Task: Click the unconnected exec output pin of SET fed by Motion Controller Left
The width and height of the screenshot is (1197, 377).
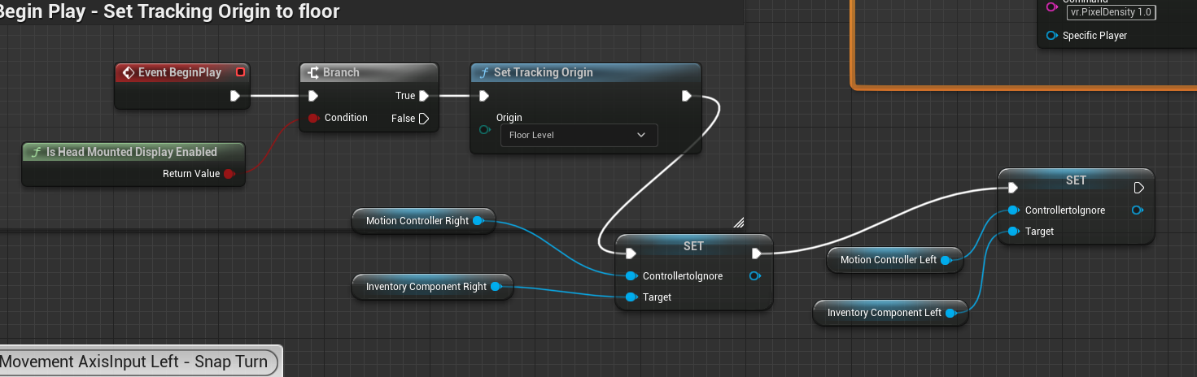Action: (x=1139, y=188)
